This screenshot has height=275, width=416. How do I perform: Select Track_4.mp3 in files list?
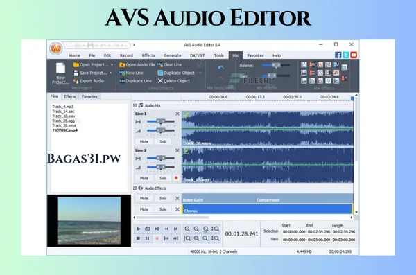tap(63, 107)
